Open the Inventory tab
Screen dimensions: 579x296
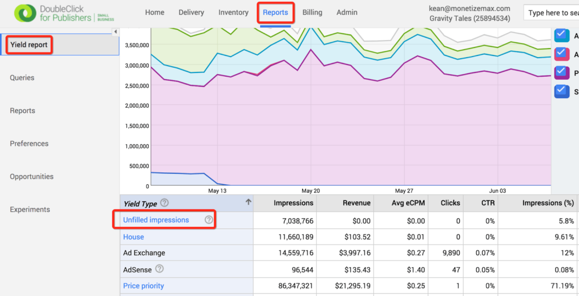coord(234,12)
